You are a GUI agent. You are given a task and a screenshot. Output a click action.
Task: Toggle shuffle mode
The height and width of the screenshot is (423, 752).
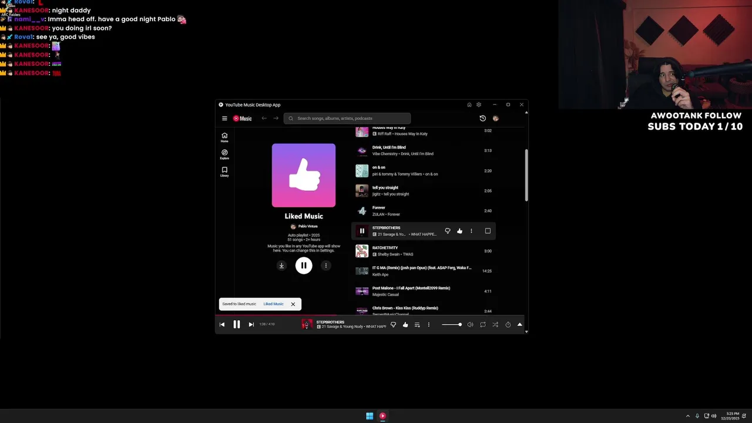point(495,324)
